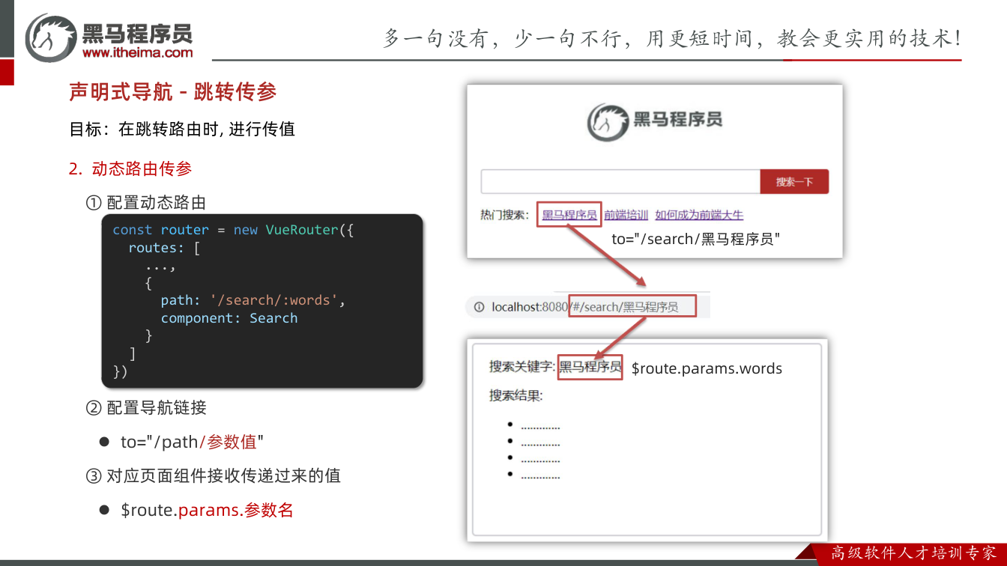Click the step "② 配置导航链接"
1007x566 pixels.
[x=146, y=408]
